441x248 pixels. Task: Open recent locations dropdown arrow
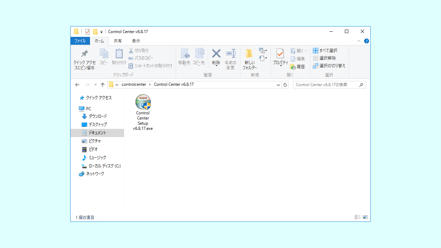[95, 85]
